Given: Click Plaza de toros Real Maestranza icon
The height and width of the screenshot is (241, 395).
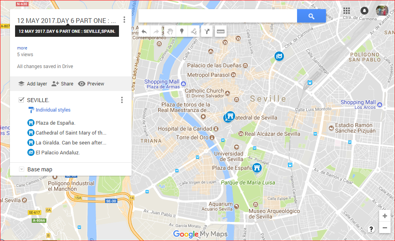Looking at the screenshot, I should 203,116.
